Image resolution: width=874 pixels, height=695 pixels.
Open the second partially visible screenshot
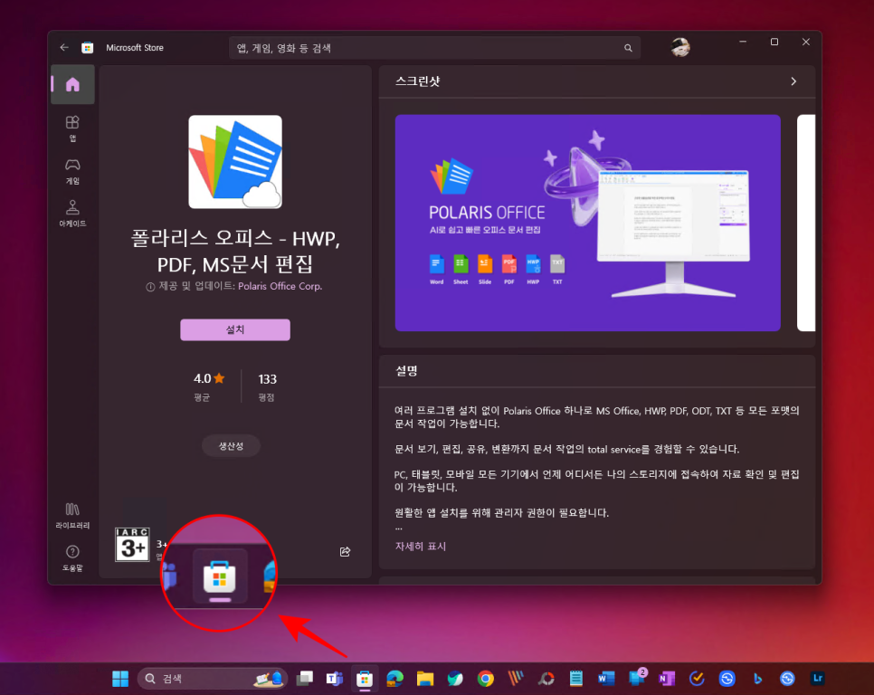(806, 223)
